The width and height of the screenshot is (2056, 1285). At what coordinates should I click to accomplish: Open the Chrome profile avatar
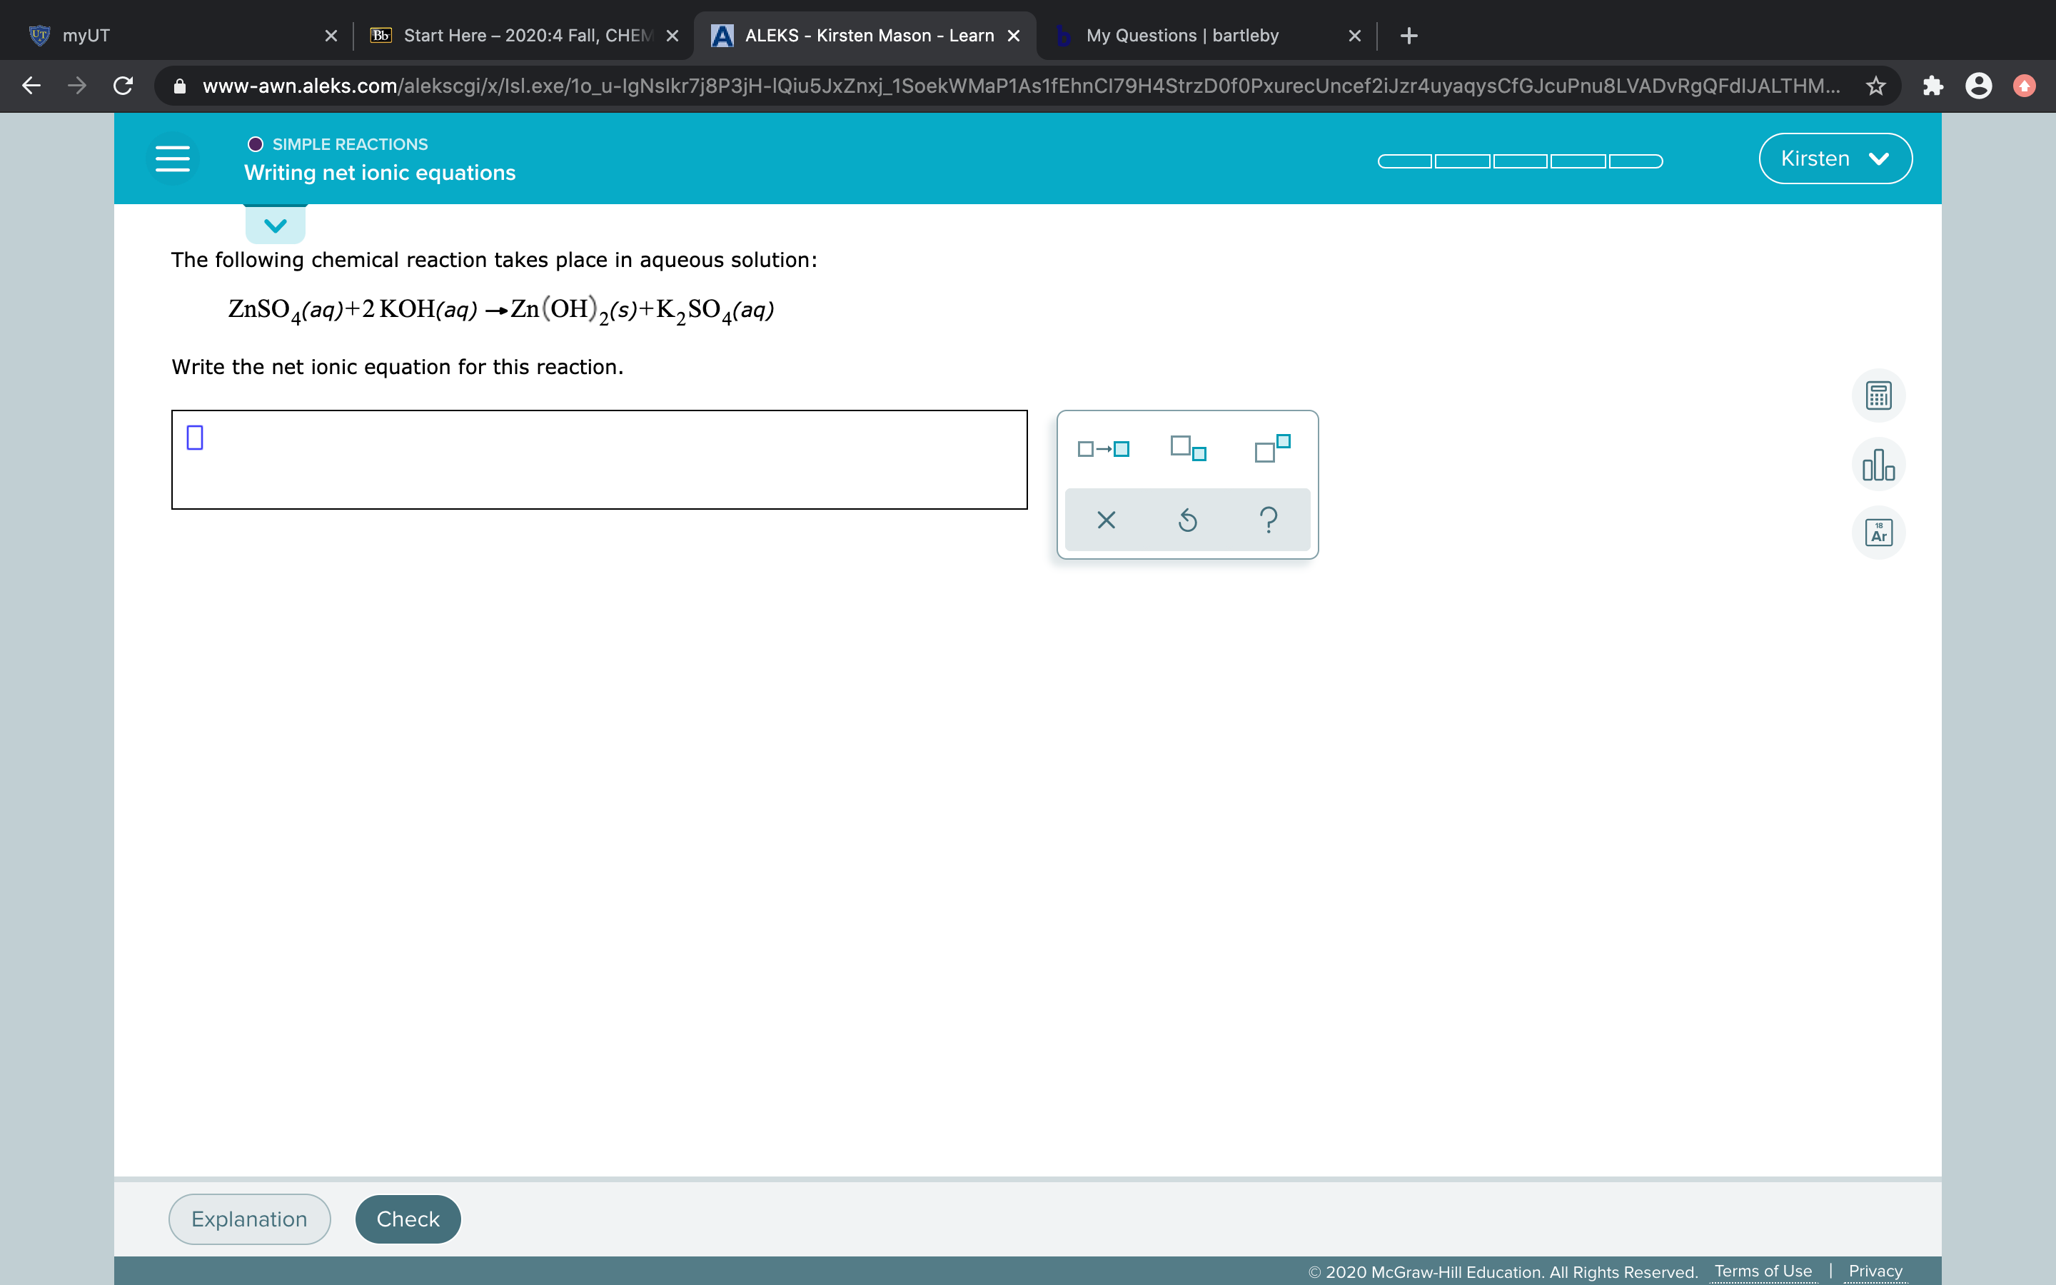coord(1978,86)
